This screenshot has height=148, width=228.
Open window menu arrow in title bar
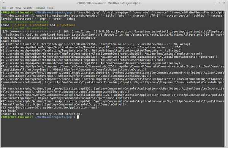[x=4, y=3]
